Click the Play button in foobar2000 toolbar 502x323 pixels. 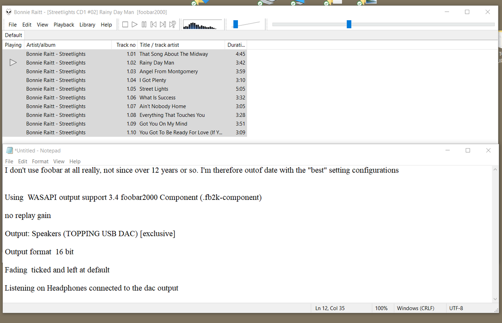(x=134, y=25)
